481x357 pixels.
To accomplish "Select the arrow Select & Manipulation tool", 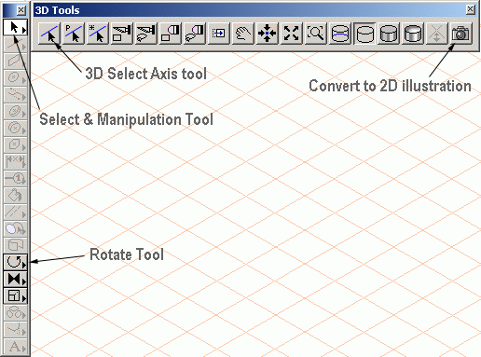I will (15, 28).
